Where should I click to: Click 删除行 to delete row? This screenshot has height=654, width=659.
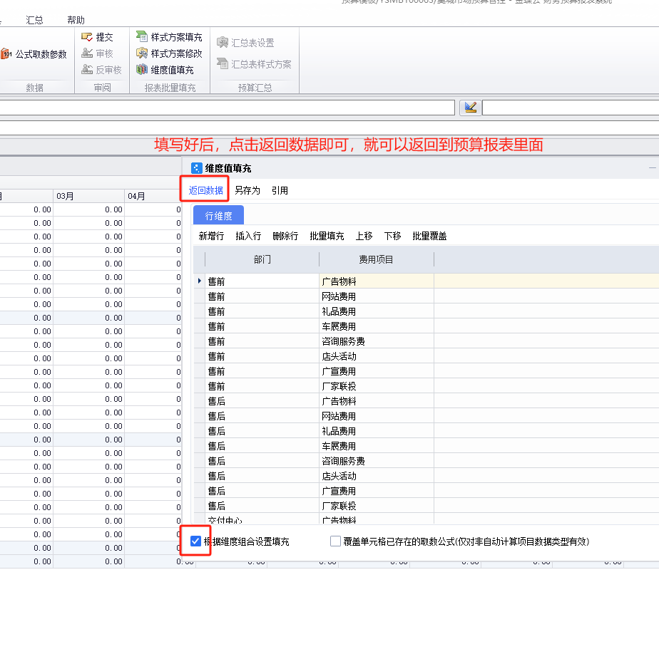285,236
